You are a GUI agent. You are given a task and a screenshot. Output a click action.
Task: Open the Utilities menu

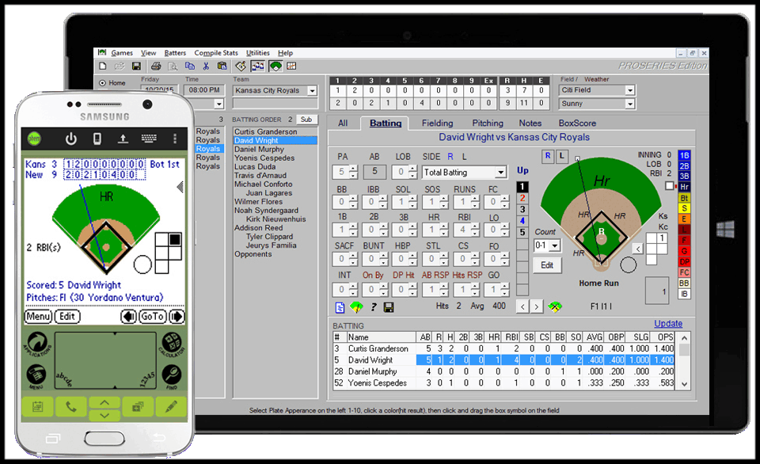coord(258,53)
